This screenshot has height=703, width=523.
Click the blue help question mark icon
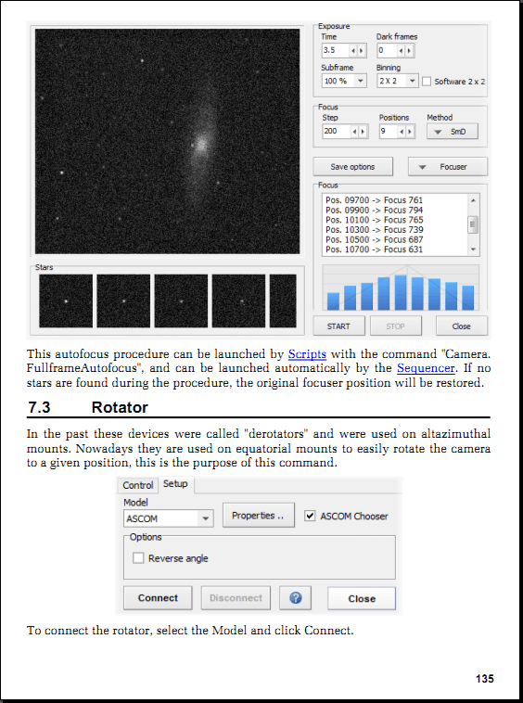[x=295, y=597]
